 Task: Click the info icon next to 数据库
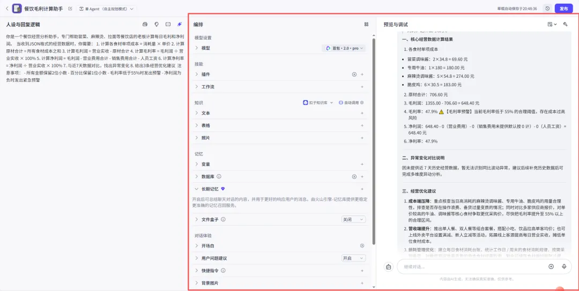coord(219,176)
